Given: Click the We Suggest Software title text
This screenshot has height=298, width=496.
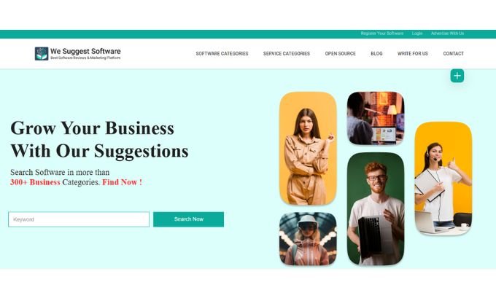Looking at the screenshot, I should 85,51.
